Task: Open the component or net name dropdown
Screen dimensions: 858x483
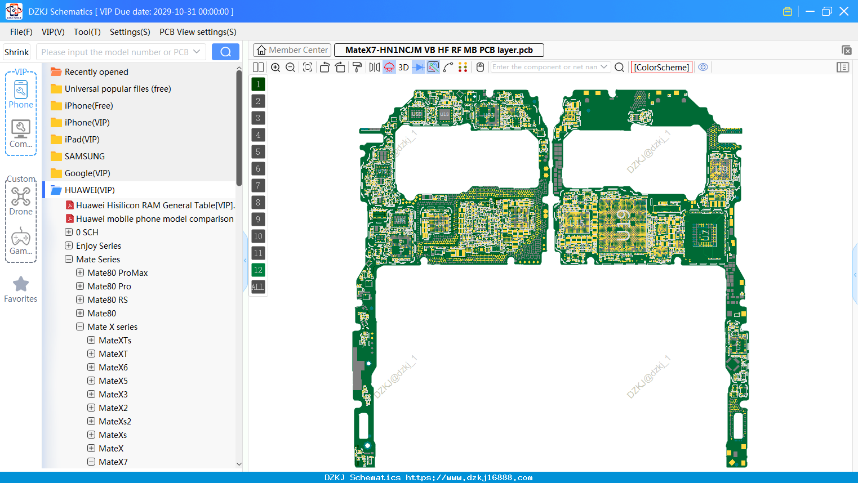Action: point(604,67)
